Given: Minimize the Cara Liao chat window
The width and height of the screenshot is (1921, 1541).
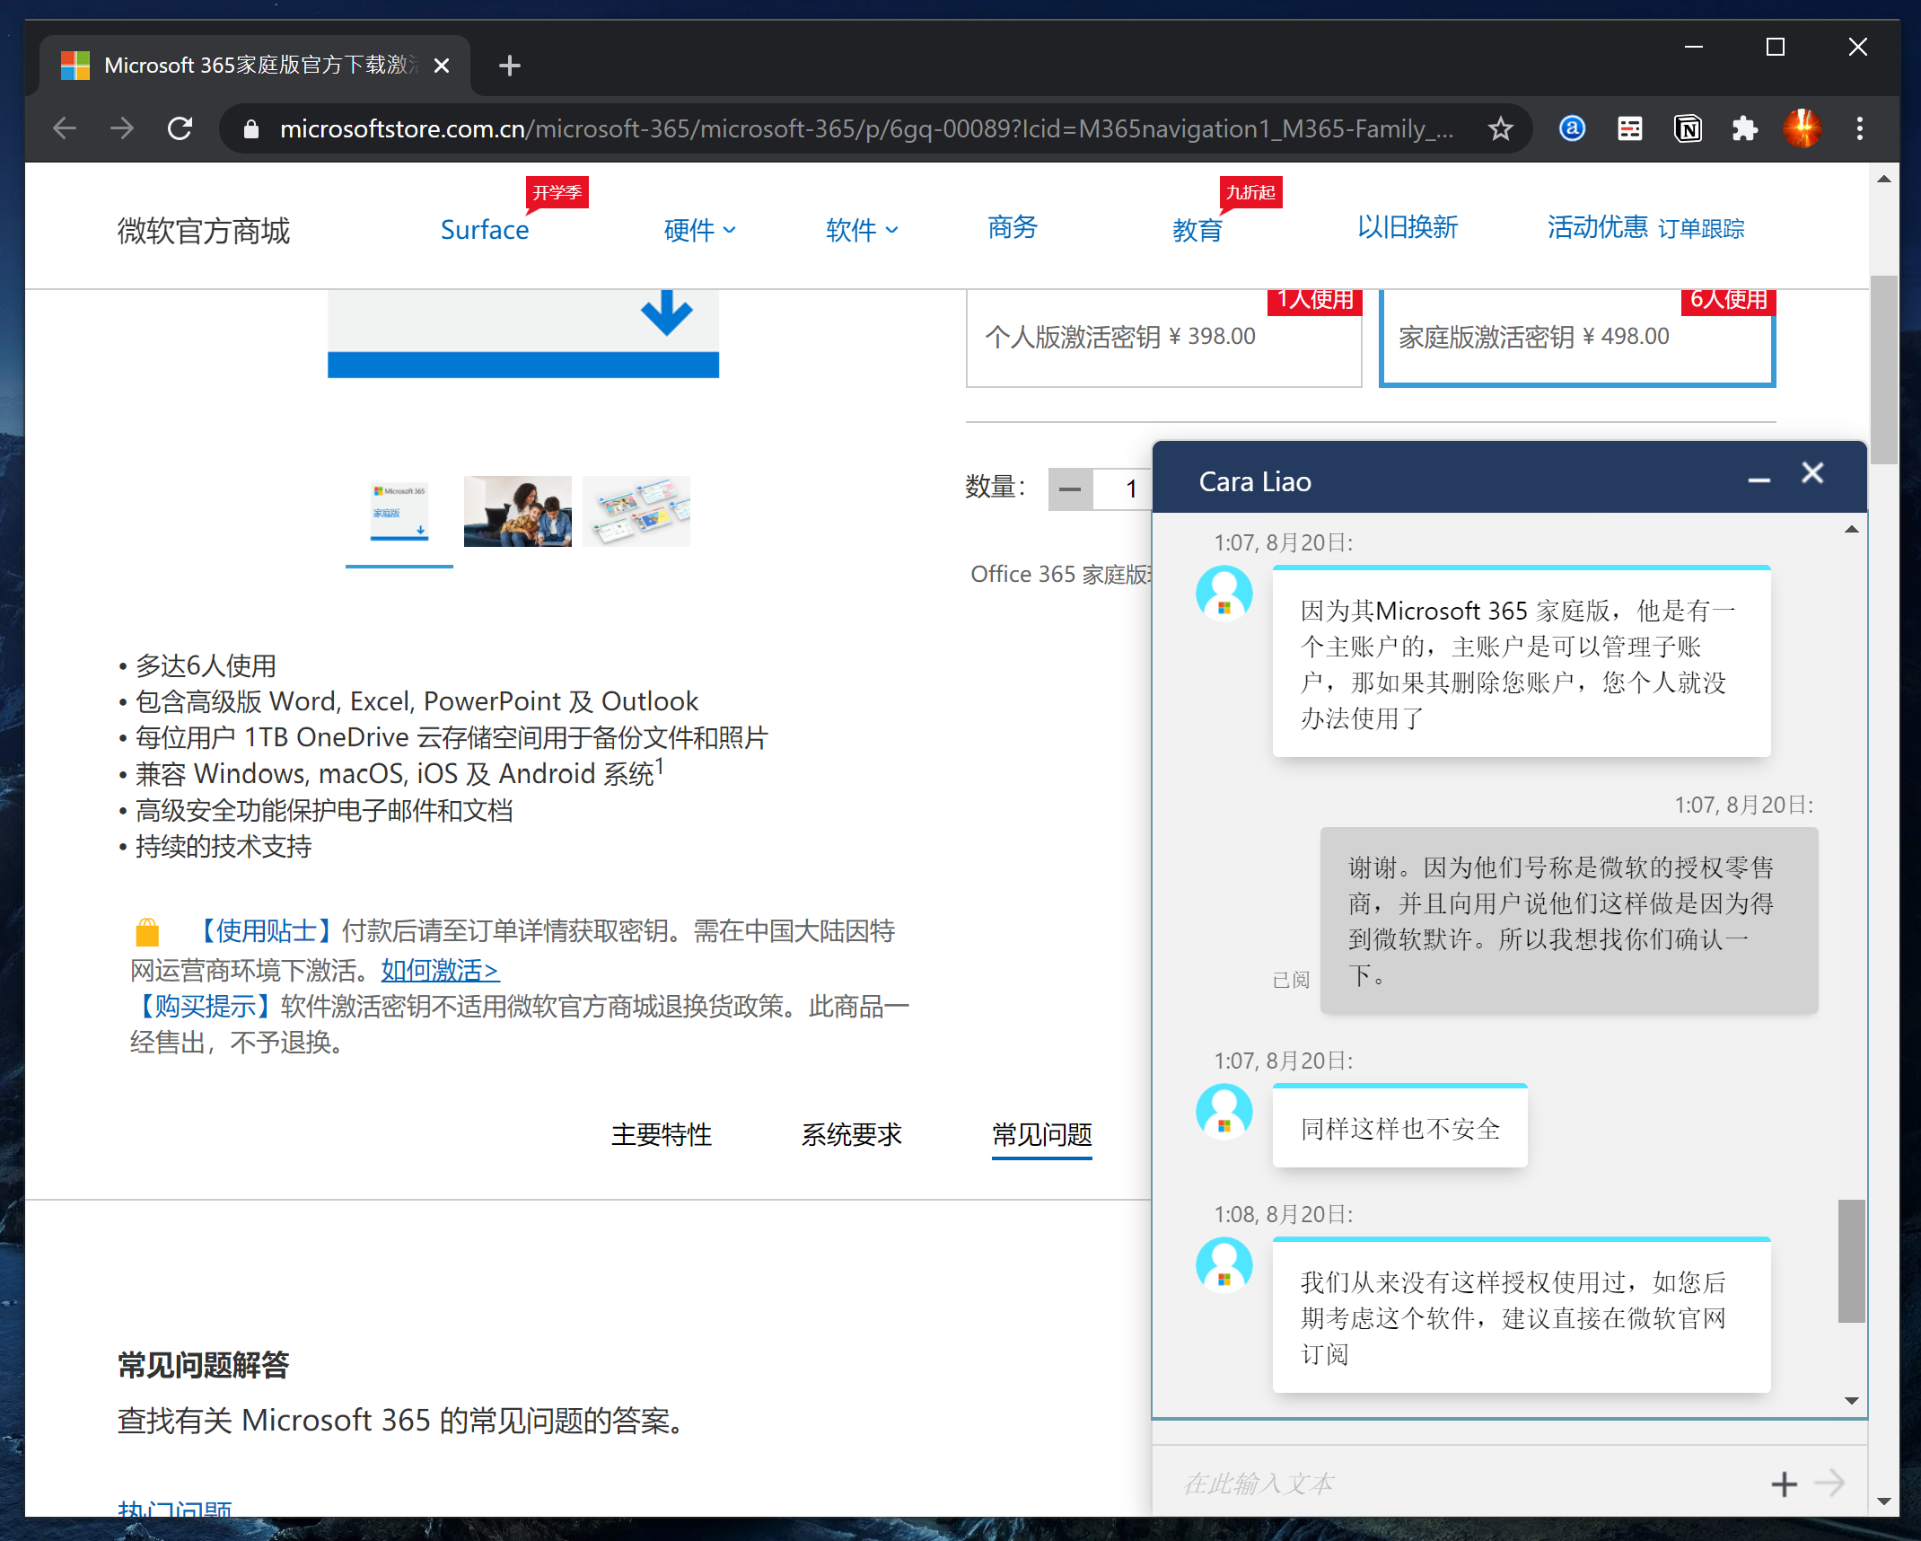Looking at the screenshot, I should coord(1759,481).
